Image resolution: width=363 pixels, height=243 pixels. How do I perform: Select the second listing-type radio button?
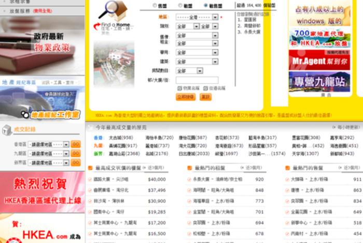coord(180,5)
